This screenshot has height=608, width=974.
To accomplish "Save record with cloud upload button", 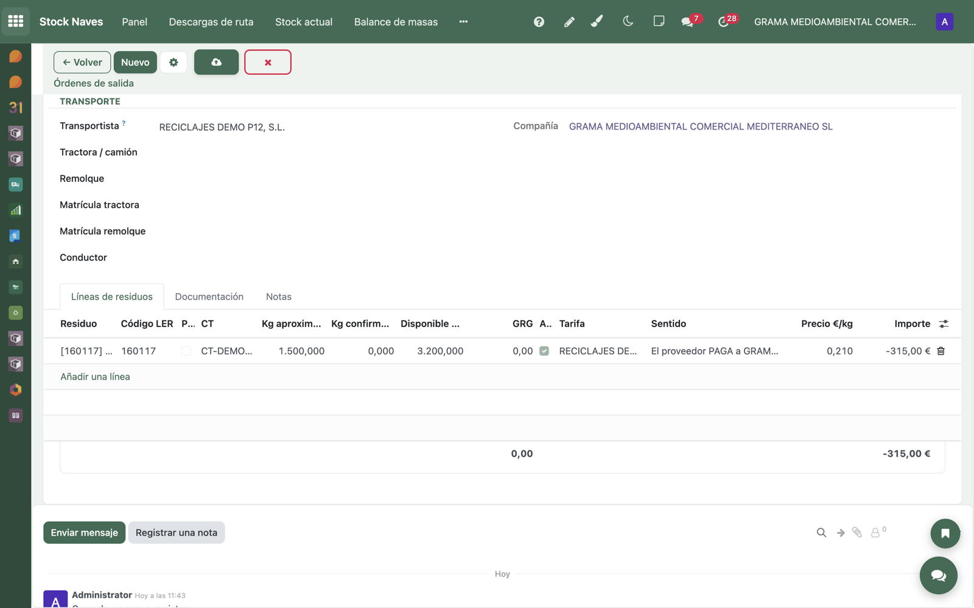I will pos(216,62).
